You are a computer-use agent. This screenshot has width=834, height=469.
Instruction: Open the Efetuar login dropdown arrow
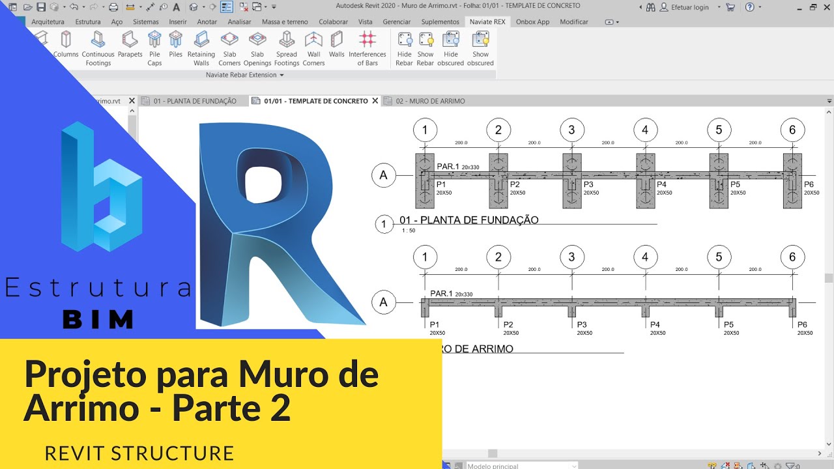tap(719, 7)
